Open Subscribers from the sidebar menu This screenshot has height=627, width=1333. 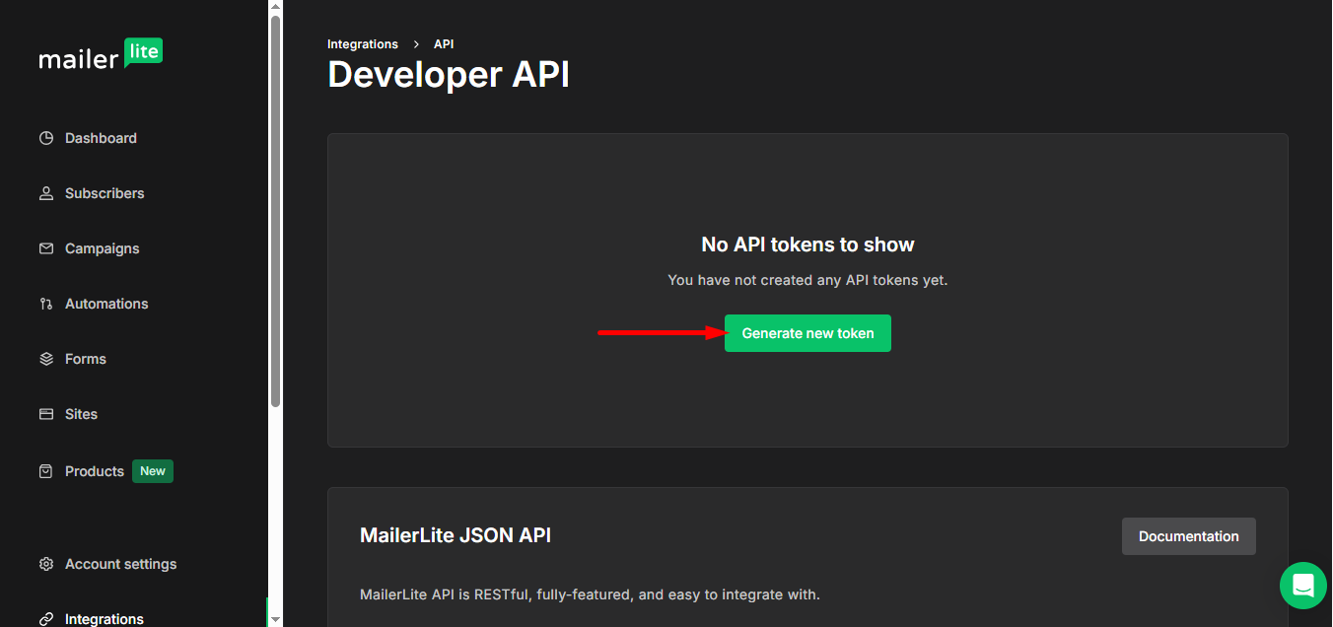click(x=105, y=193)
